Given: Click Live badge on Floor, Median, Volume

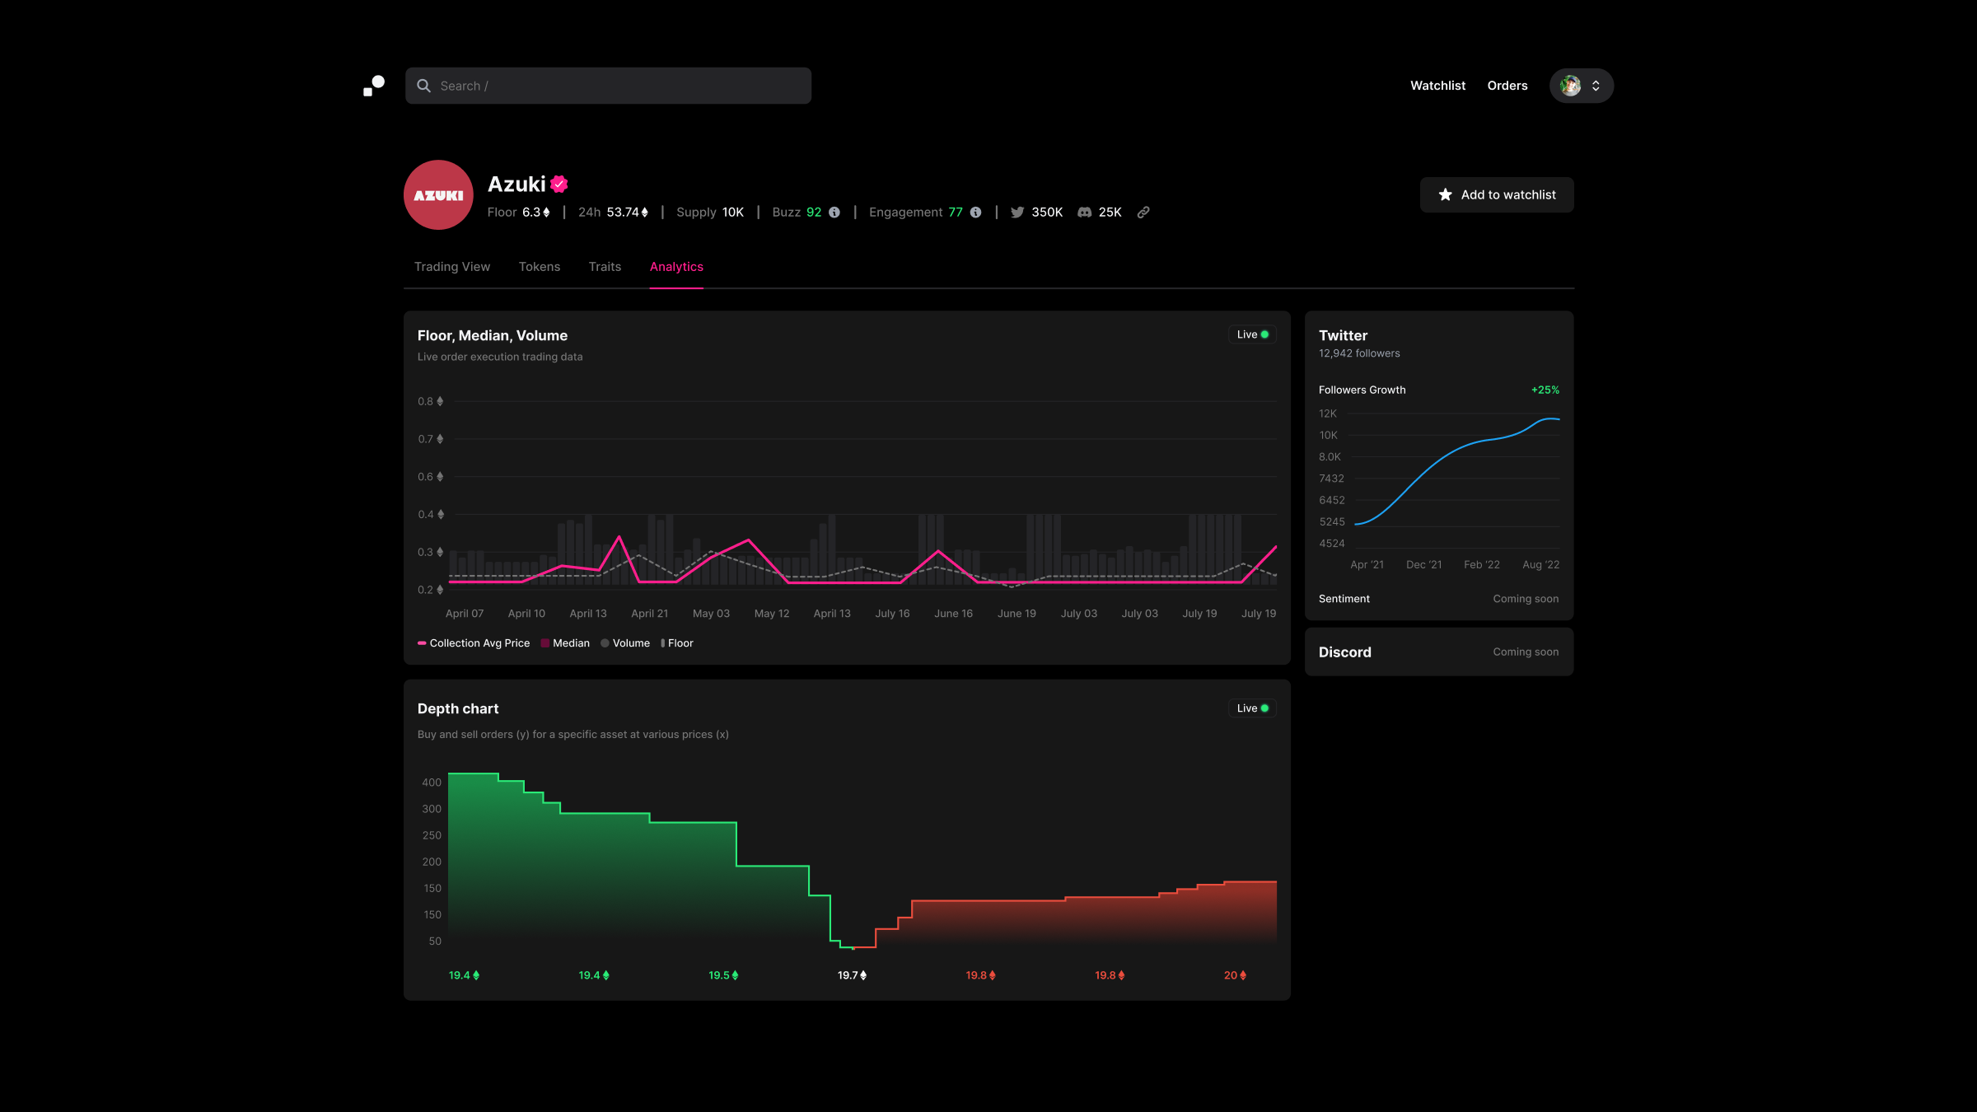Looking at the screenshot, I should pos(1252,334).
